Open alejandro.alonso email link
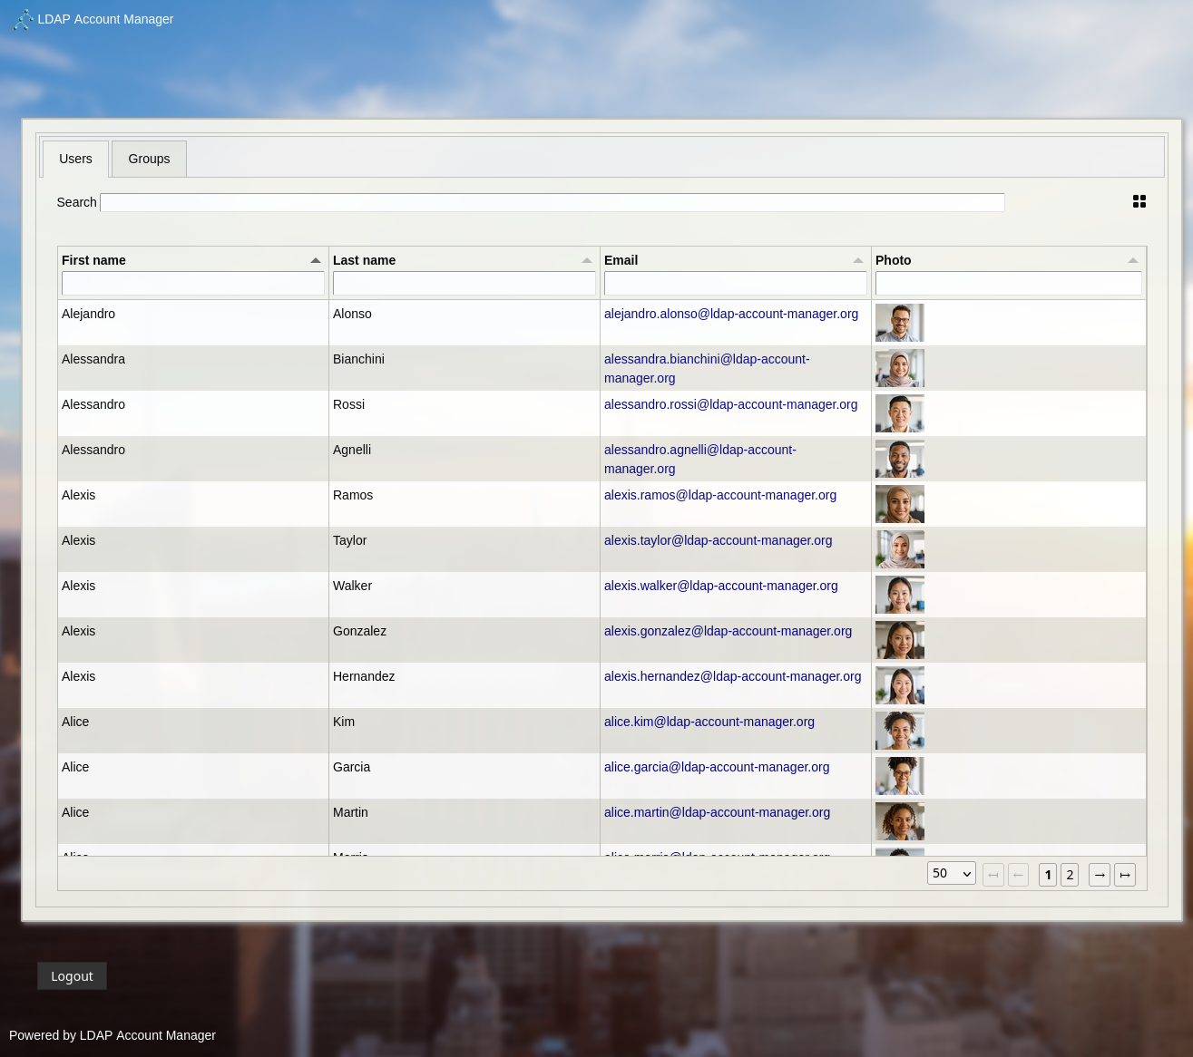 [730, 314]
